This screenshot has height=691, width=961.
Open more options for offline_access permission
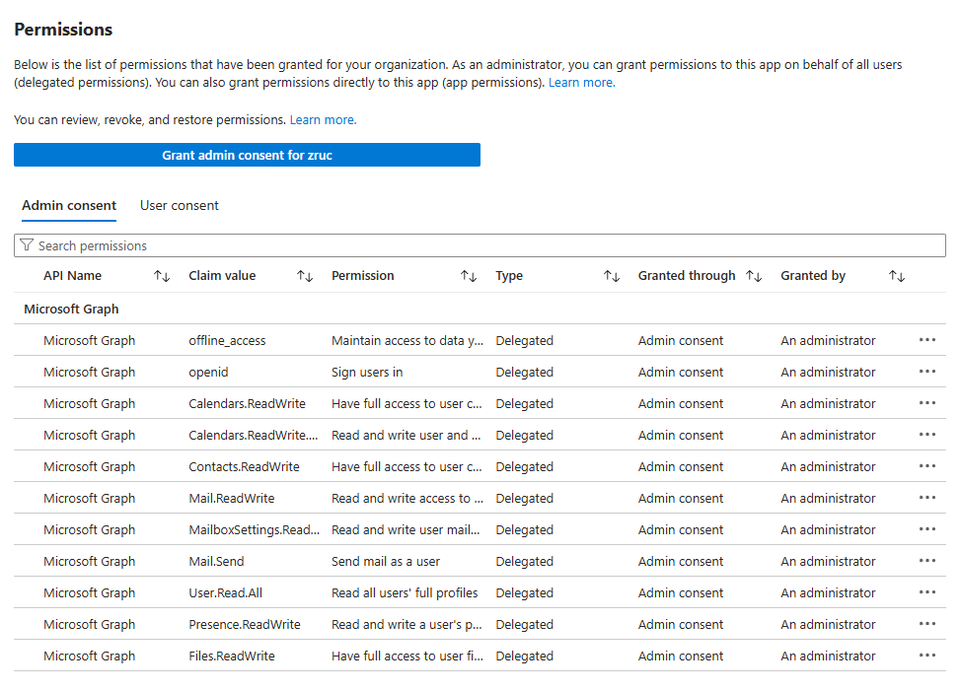pos(926,340)
